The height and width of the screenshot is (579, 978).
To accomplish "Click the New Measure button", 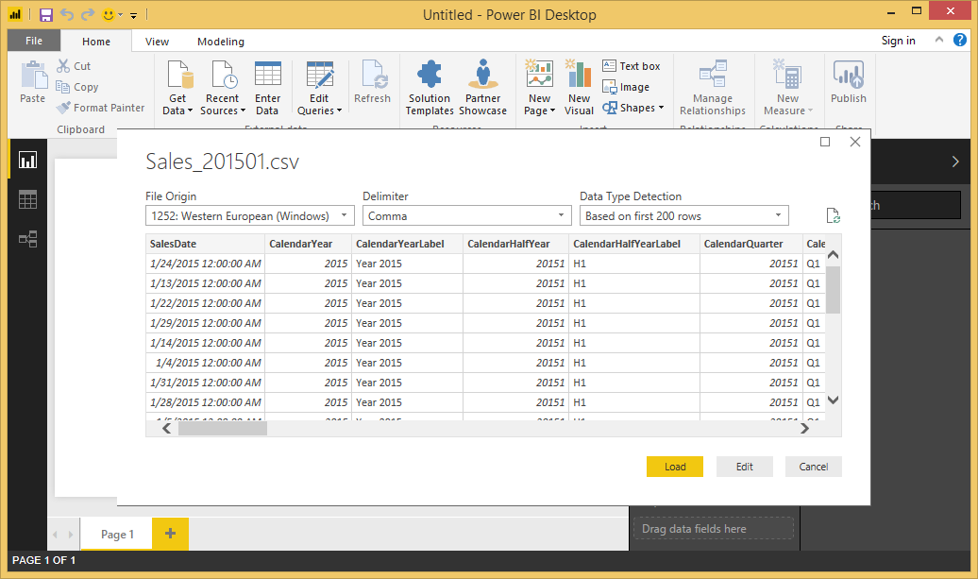I will click(x=787, y=88).
